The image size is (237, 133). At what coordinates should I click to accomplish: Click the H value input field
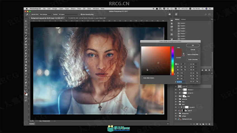182,64
